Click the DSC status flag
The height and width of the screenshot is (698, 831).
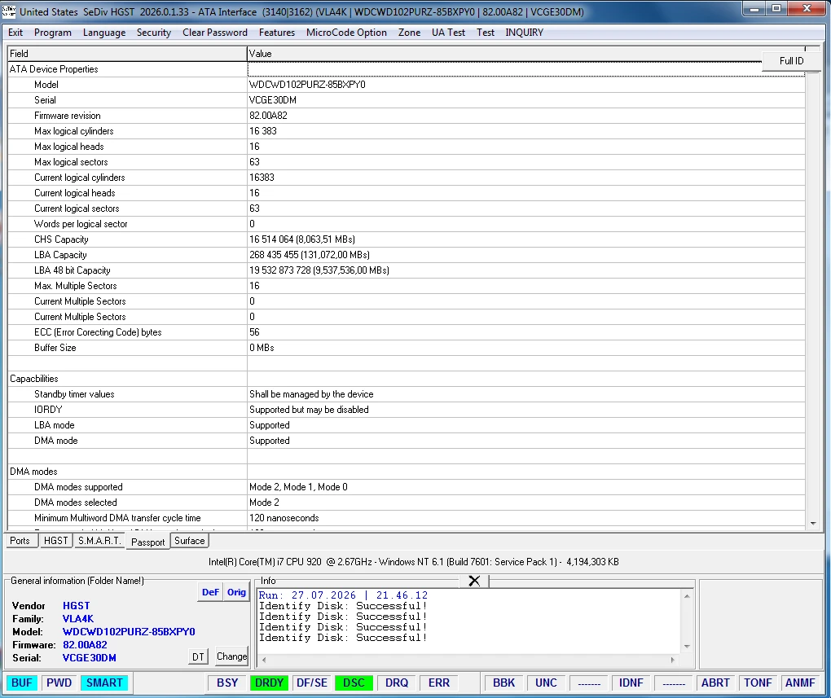point(354,683)
